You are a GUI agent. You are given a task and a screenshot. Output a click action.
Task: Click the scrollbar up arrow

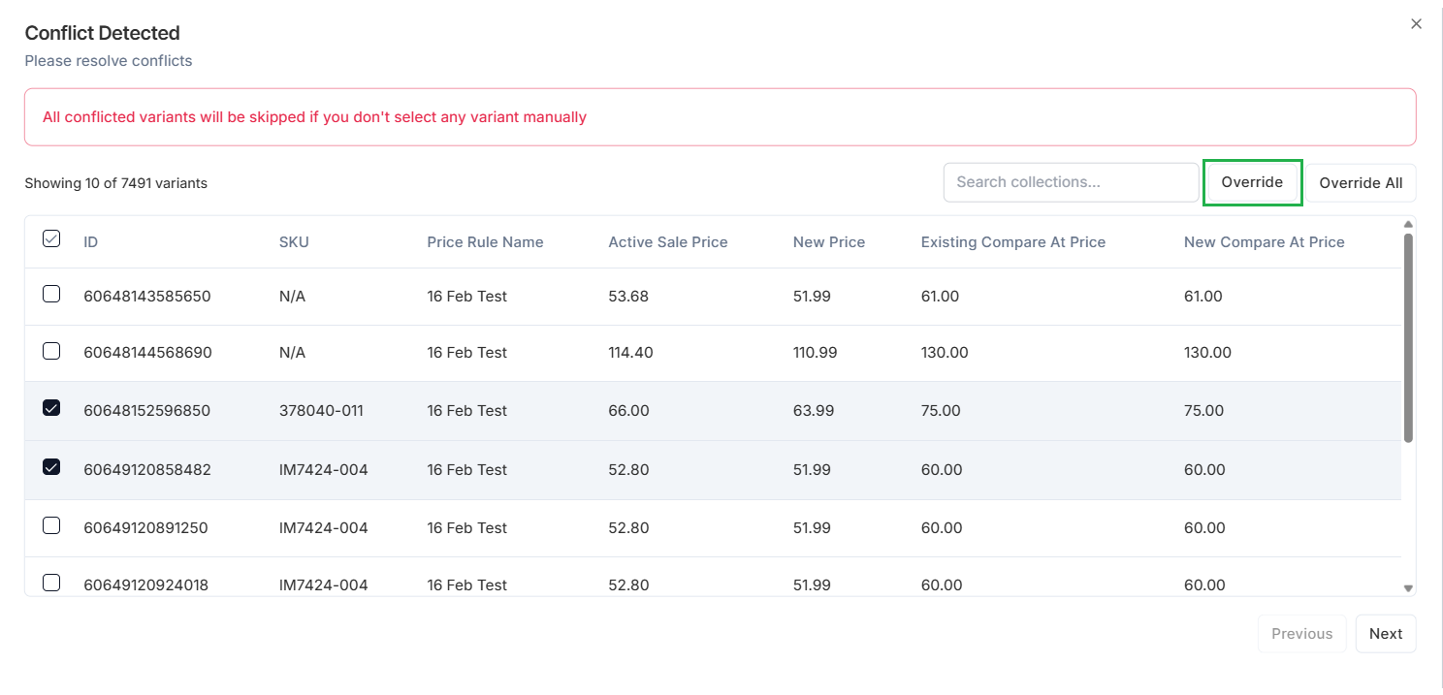pos(1408,225)
